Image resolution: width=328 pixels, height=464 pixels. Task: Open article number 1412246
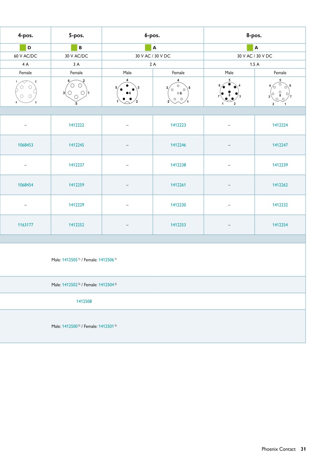(178, 145)
